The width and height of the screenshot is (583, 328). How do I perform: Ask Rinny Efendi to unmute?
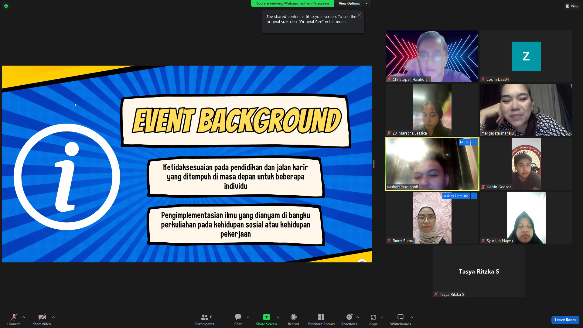point(456,196)
